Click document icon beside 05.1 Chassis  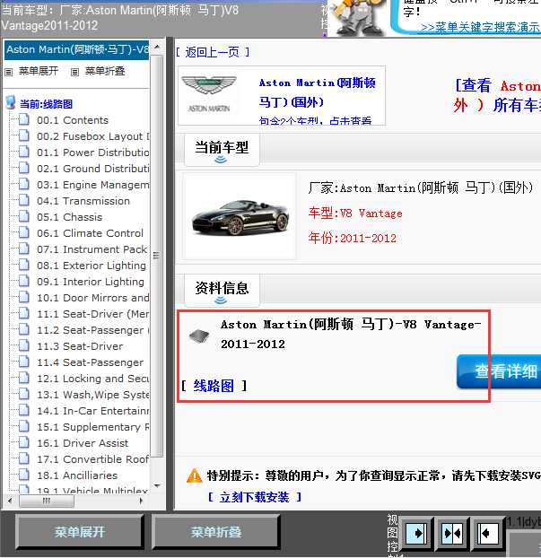click(x=24, y=216)
